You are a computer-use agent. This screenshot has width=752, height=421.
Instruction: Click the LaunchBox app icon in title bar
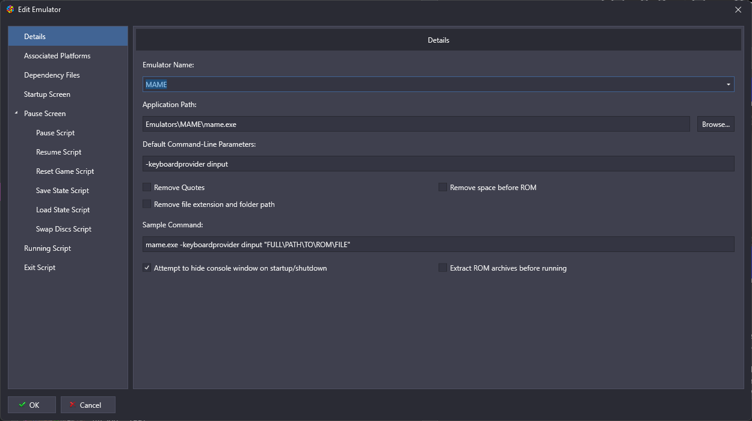(x=10, y=9)
